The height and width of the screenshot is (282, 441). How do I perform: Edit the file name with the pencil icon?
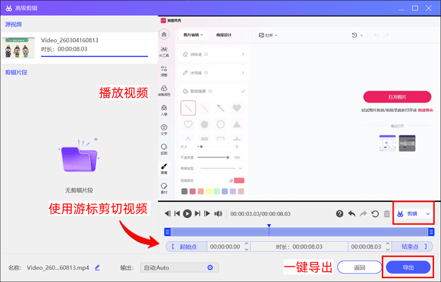98,268
